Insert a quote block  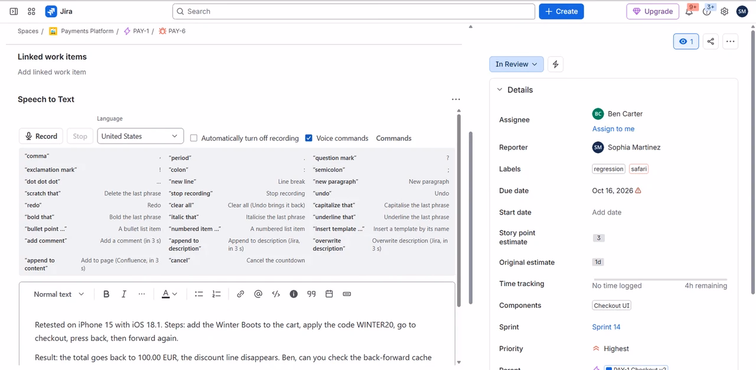[311, 294]
